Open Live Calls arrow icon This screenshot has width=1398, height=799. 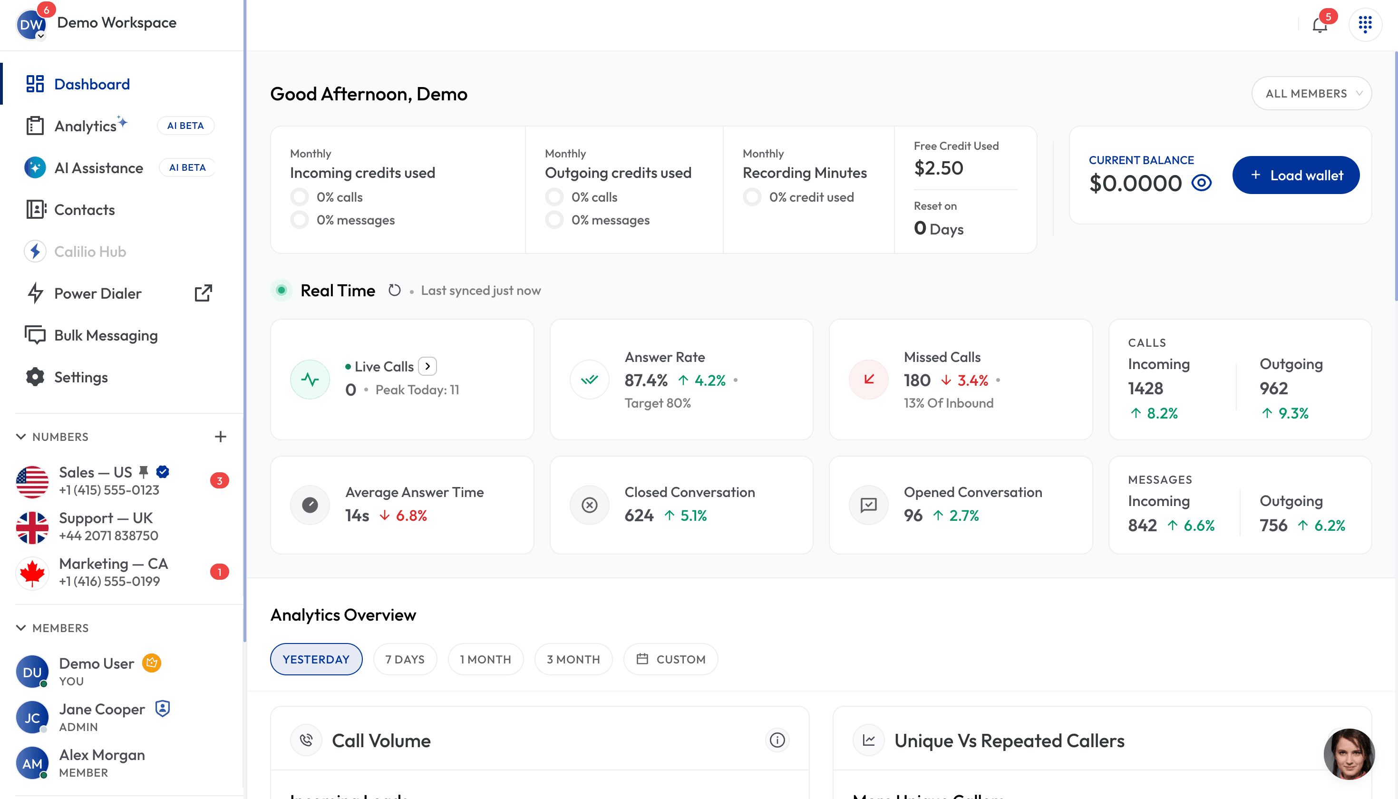click(x=427, y=366)
